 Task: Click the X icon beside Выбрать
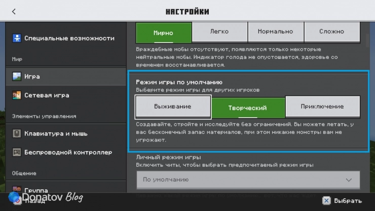326,201
